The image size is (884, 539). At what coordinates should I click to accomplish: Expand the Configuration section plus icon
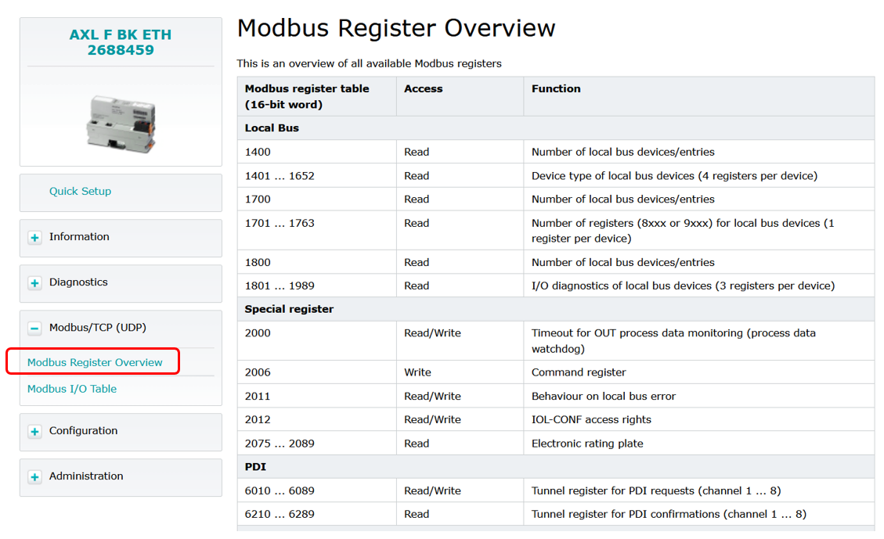[34, 432]
